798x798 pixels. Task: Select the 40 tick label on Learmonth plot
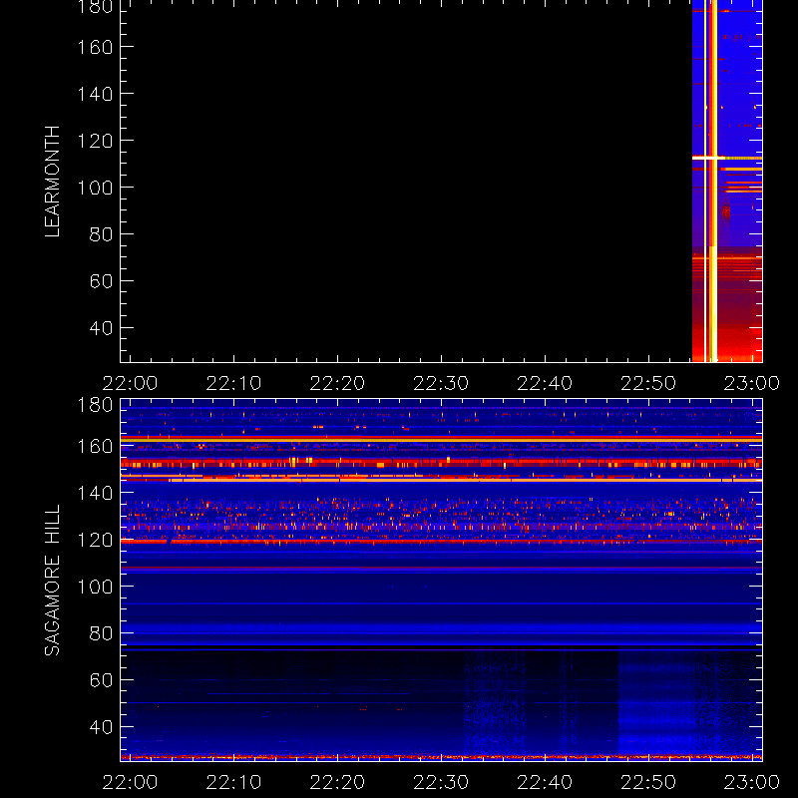[x=101, y=328]
